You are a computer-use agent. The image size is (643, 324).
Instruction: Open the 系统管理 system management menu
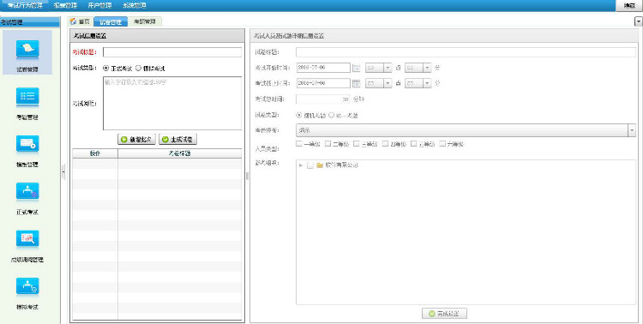[134, 6]
